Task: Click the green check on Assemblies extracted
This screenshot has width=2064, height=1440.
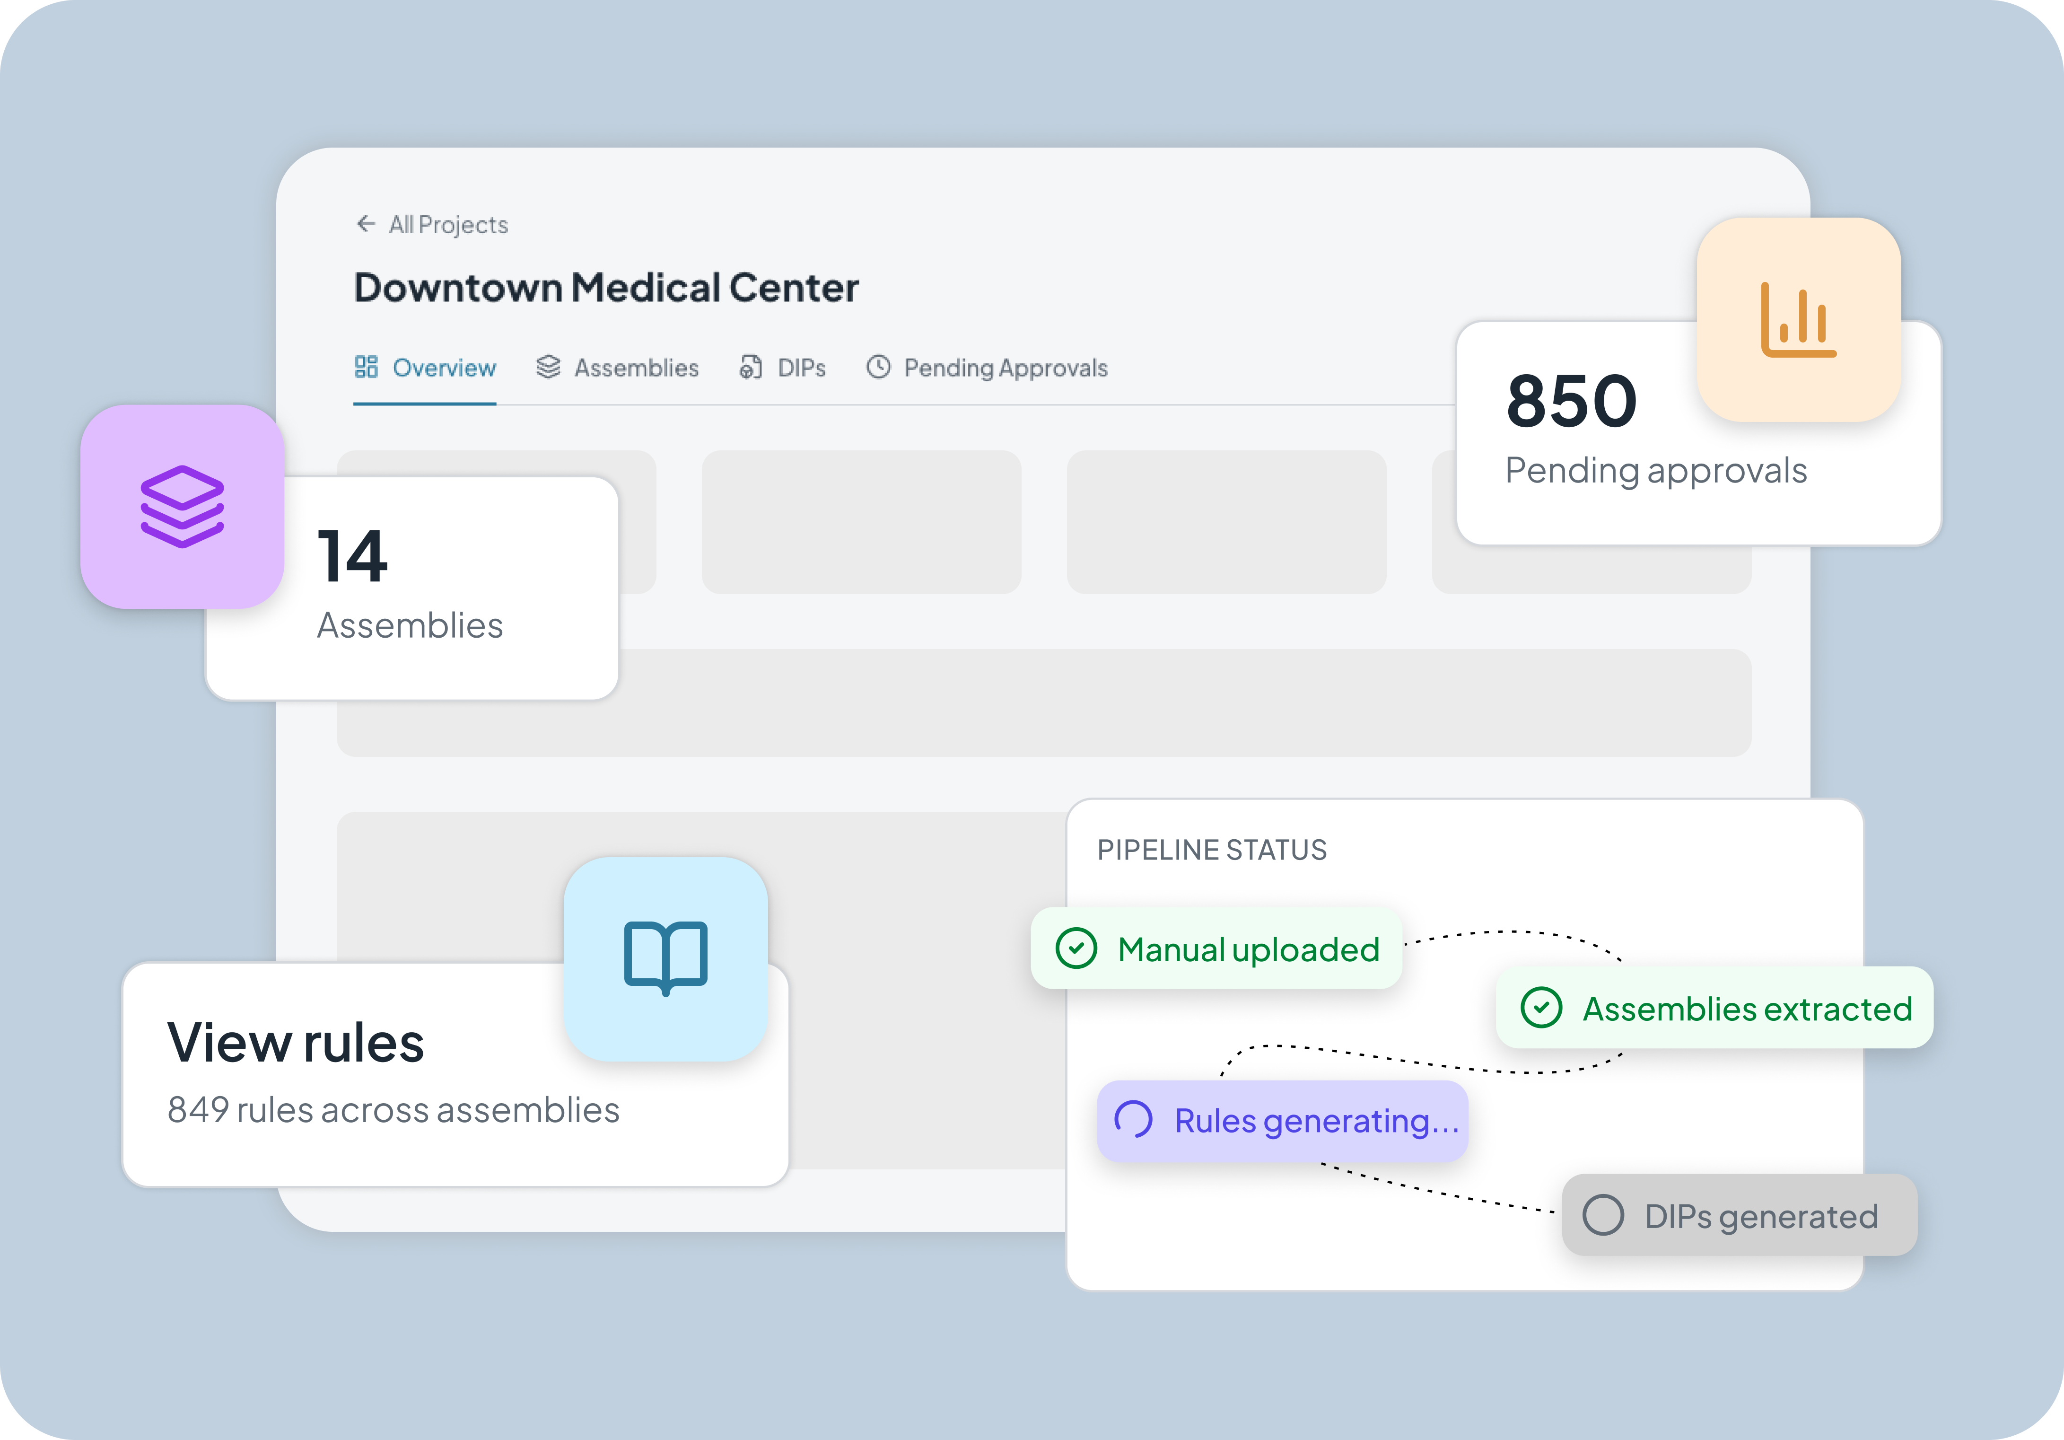Action: point(1541,1008)
